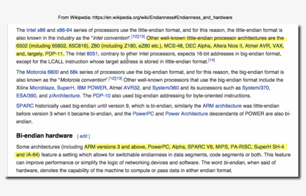Click the italic word 'bi-endian'
Screen dimensions: 306x196
(x=234, y=163)
